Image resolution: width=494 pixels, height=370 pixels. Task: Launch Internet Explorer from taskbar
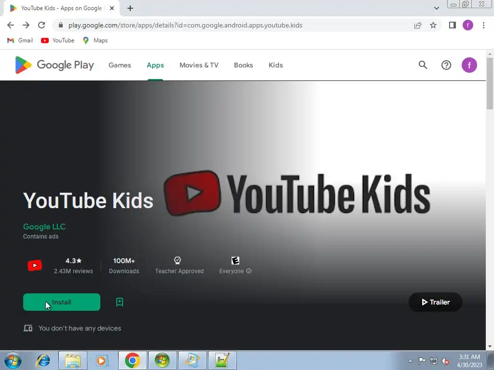[43, 360]
